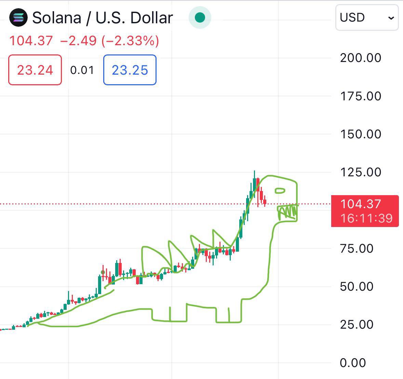Click the Solana logo icon
Screen dimensions: 403x379
coord(18,17)
